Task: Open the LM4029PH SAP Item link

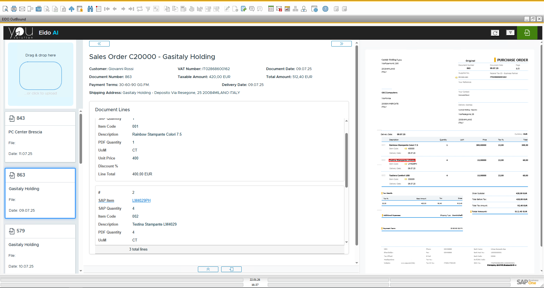Action: pyautogui.click(x=141, y=200)
